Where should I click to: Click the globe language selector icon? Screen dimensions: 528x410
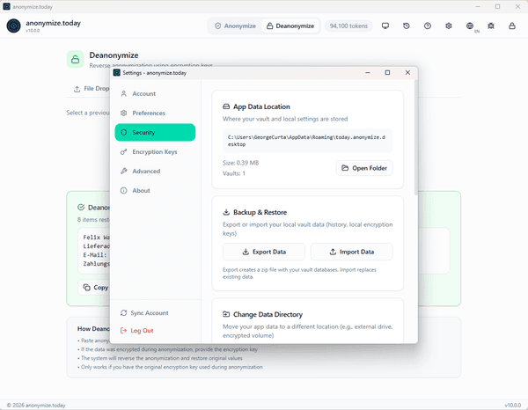coord(471,26)
